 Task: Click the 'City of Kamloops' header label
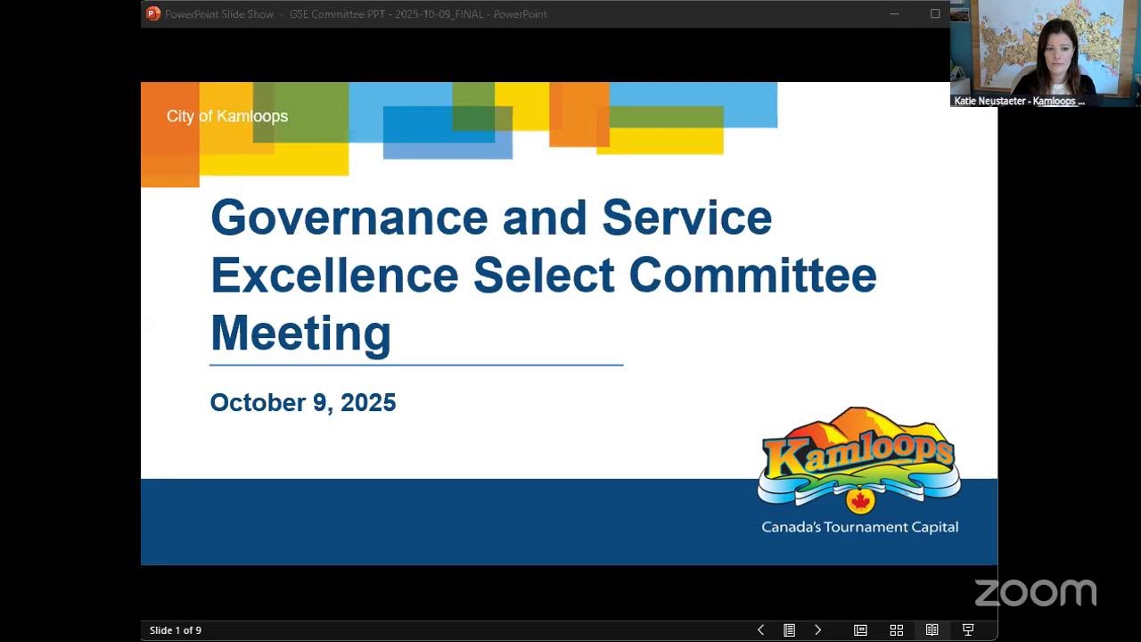coord(227,116)
